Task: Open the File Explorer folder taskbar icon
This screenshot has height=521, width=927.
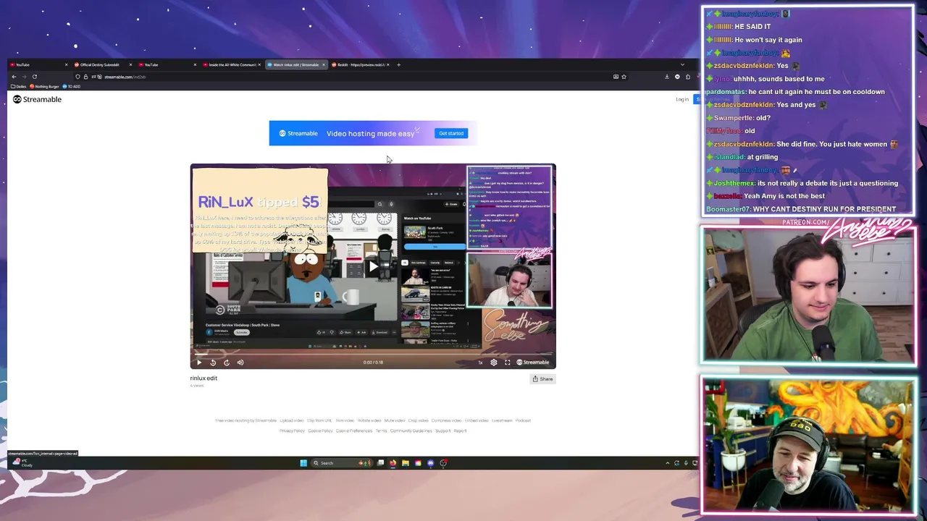Action: coord(406,463)
